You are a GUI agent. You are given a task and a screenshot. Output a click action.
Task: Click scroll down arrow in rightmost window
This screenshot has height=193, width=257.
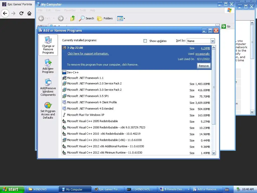(252, 112)
